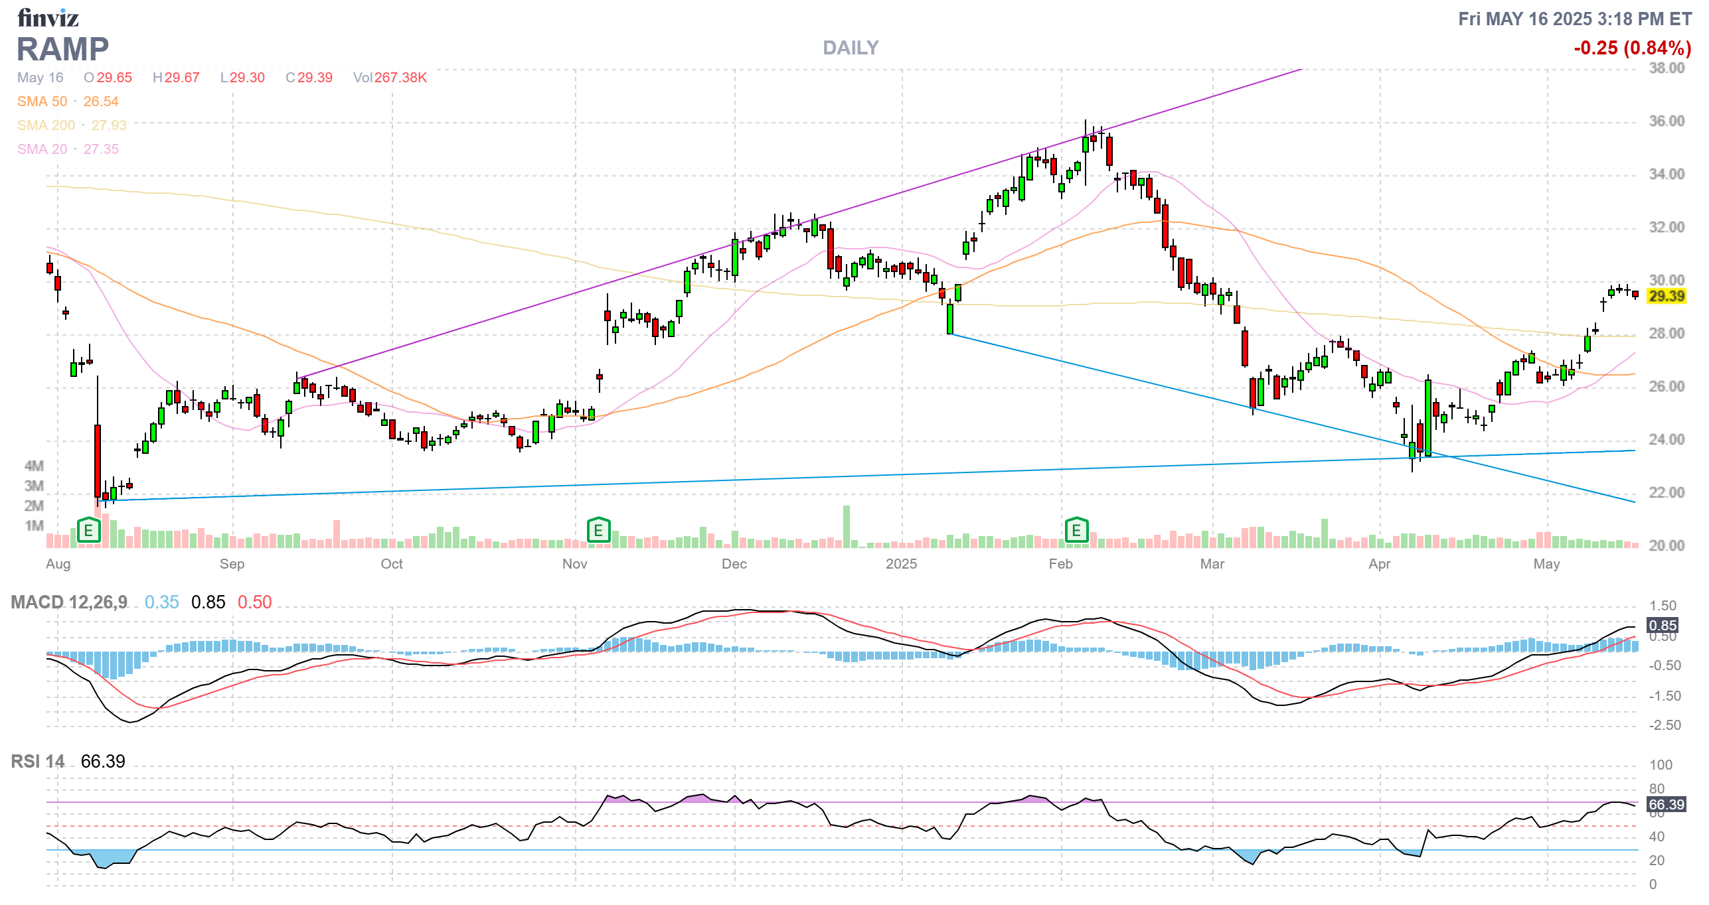Image resolution: width=1709 pixels, height=905 pixels.
Task: Click the RAMP ticker symbol
Action: [x=62, y=49]
